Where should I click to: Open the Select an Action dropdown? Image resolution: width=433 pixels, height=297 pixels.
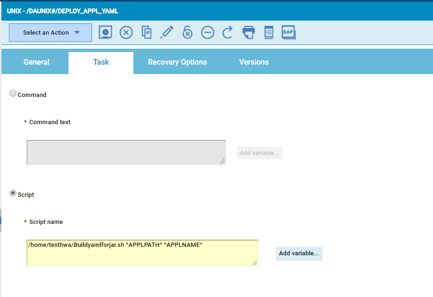point(51,33)
